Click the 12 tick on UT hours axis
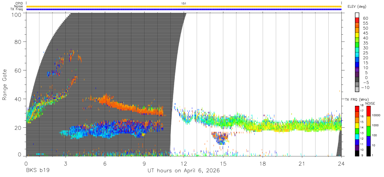The height and width of the screenshot is (177, 384). (x=184, y=164)
